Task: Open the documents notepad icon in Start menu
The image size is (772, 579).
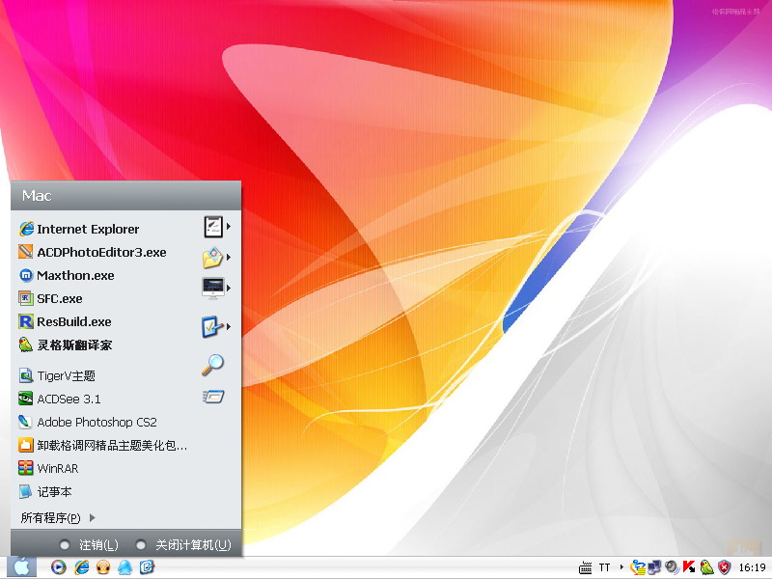Action: pyautogui.click(x=213, y=227)
